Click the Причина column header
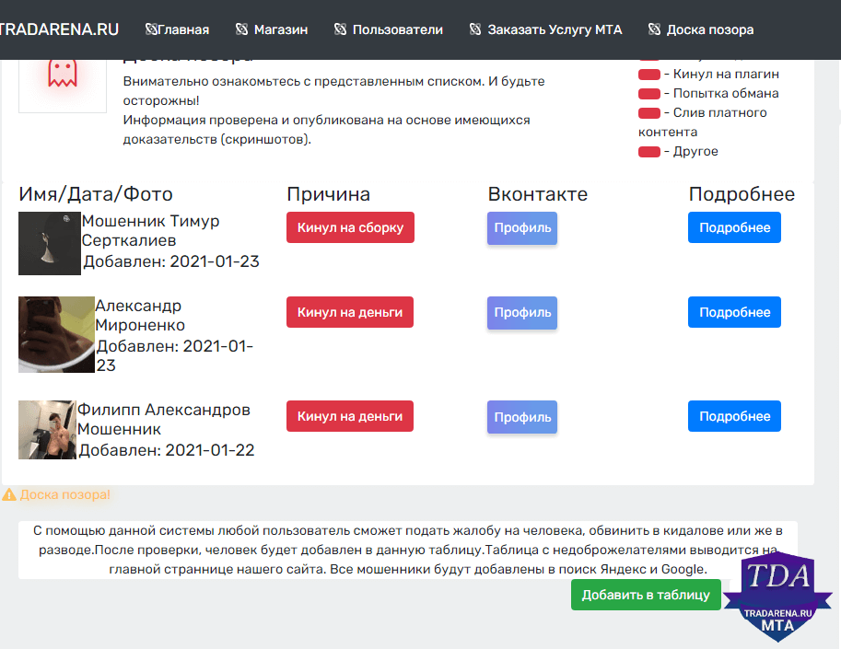This screenshot has height=649, width=841. click(328, 194)
